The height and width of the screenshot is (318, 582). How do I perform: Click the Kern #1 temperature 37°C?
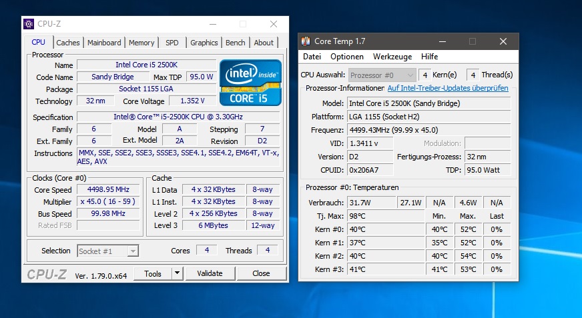pyautogui.click(x=386, y=243)
